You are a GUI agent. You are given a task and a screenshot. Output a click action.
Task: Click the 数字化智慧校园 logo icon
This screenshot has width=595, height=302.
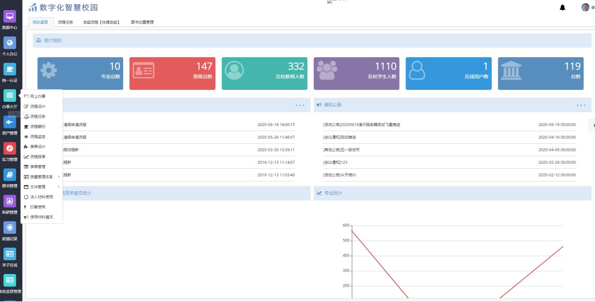coord(33,7)
